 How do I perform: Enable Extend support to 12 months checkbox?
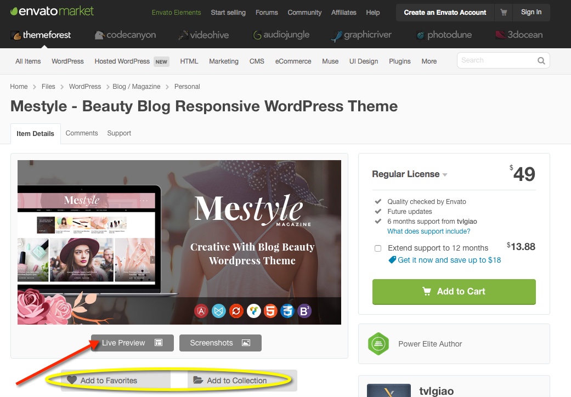[x=378, y=248]
